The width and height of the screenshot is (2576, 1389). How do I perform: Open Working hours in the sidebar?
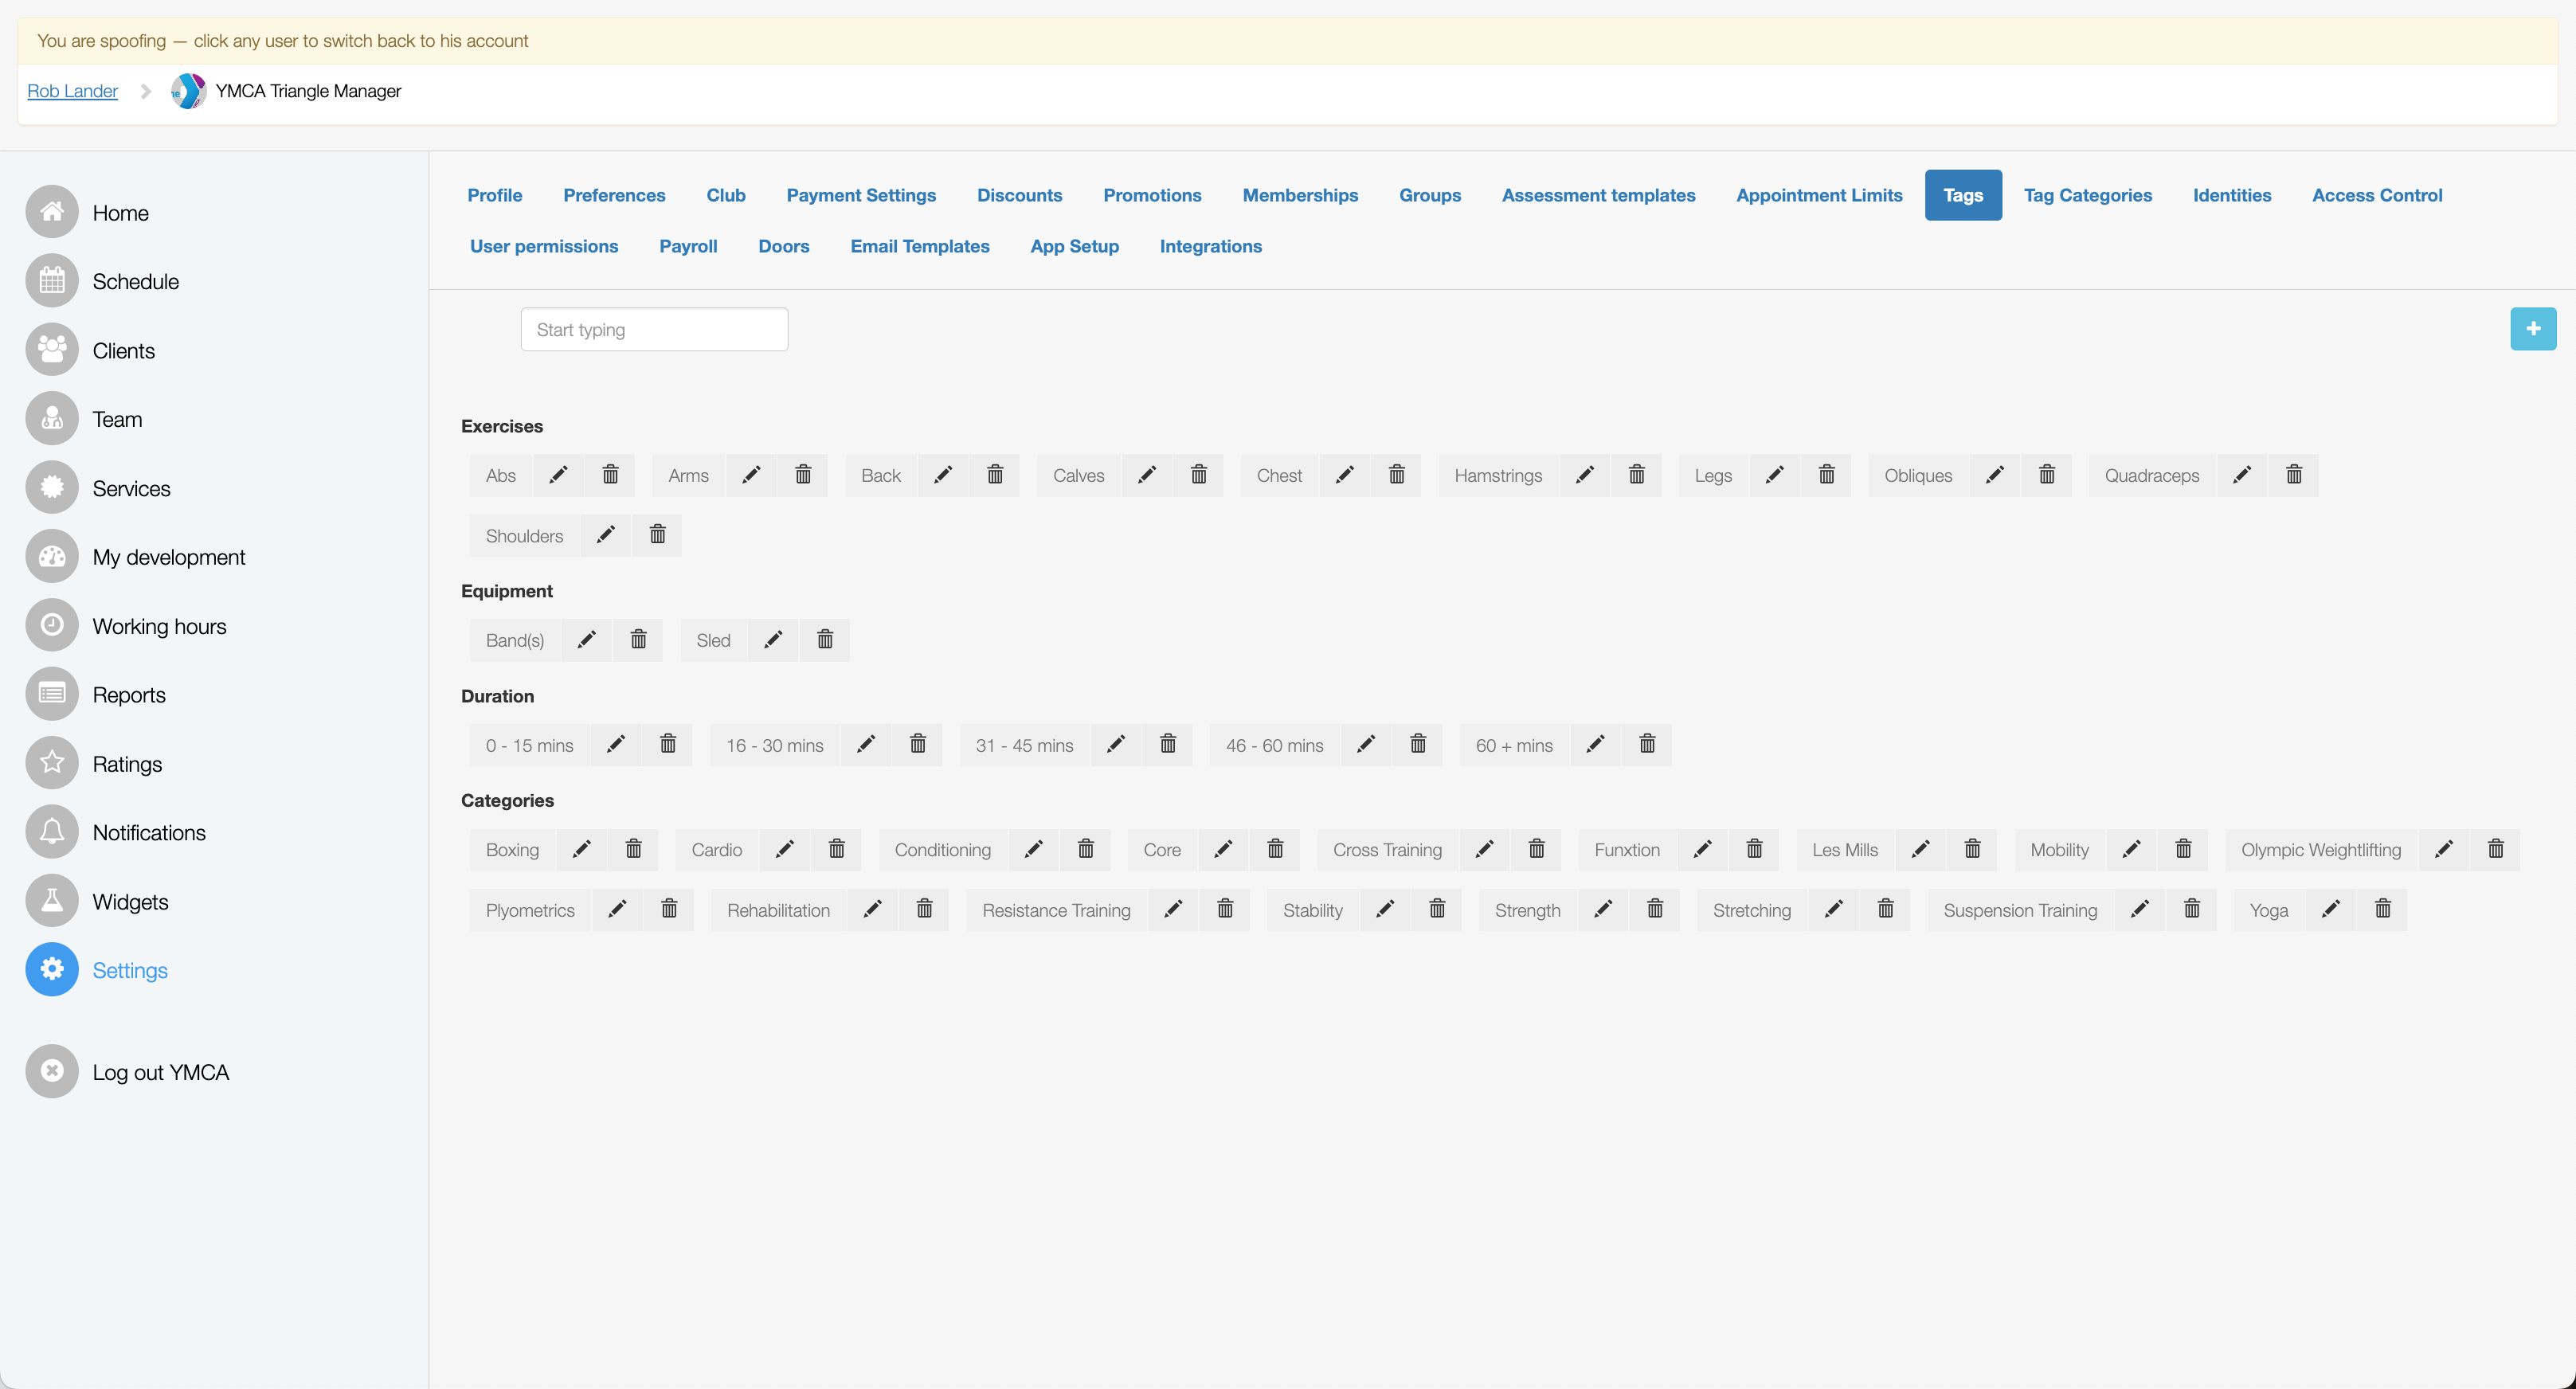click(x=159, y=626)
